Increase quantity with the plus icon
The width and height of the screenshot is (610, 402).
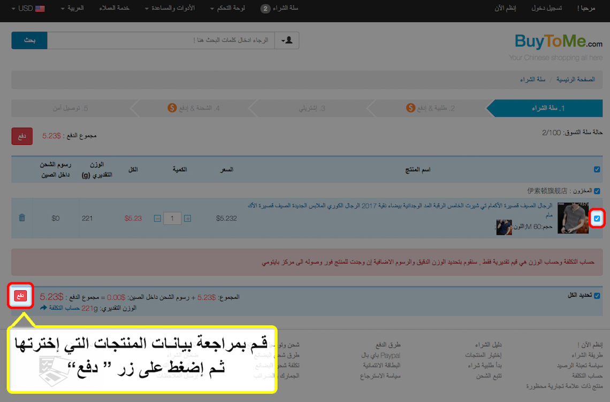point(187,218)
